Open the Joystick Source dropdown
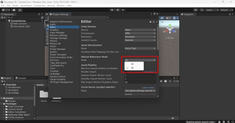This screenshot has width=235, height=123. (140, 40)
